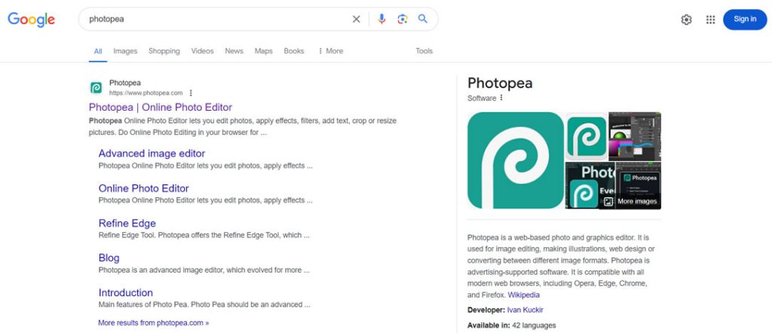The height and width of the screenshot is (333, 772).
Task: Clear the search box text
Action: [357, 20]
